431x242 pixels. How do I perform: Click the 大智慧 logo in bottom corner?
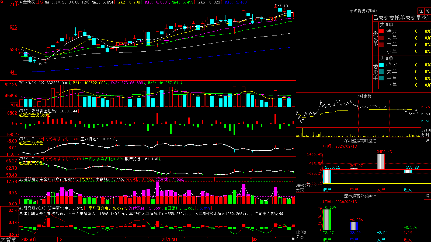tap(9, 239)
